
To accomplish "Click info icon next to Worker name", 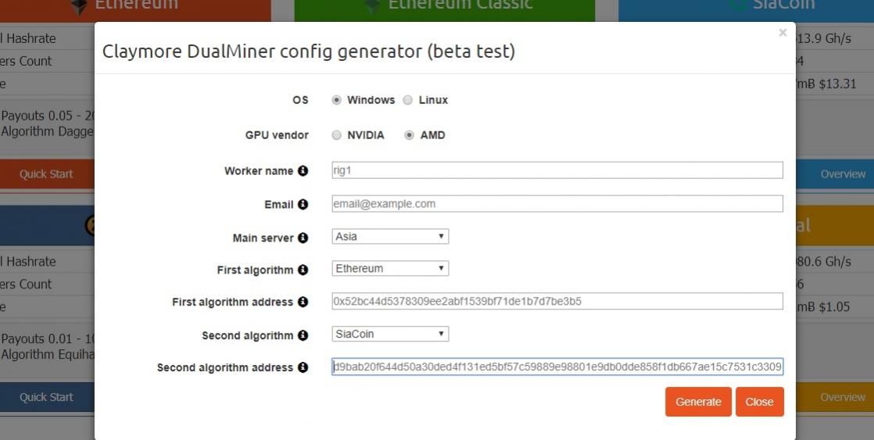I will (x=303, y=171).
